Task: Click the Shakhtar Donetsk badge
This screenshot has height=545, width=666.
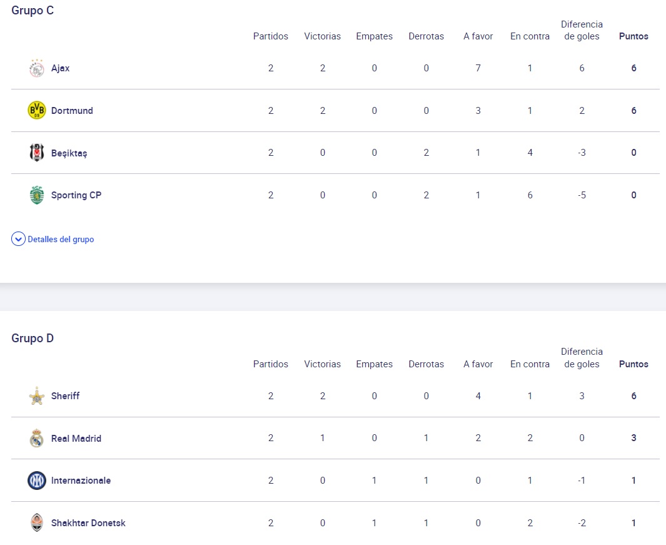Action: [37, 523]
